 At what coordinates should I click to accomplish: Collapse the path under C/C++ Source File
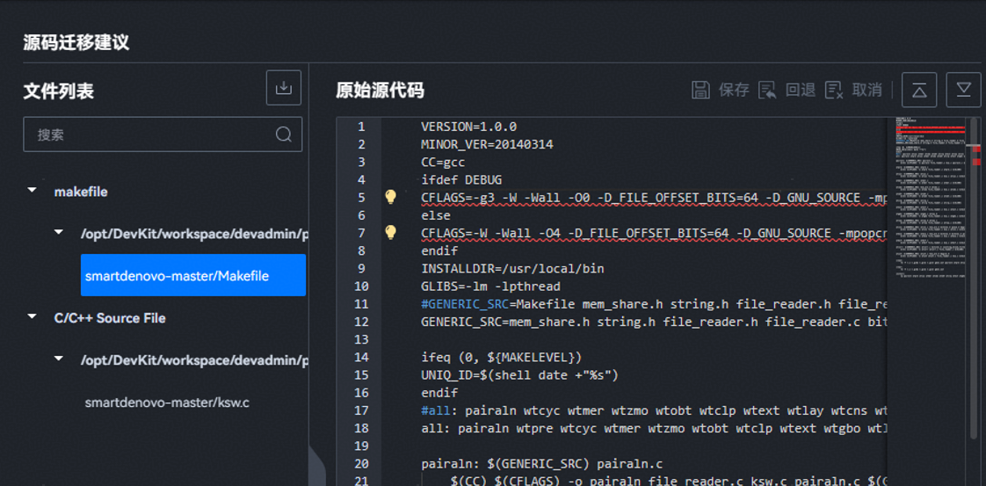click(x=59, y=359)
